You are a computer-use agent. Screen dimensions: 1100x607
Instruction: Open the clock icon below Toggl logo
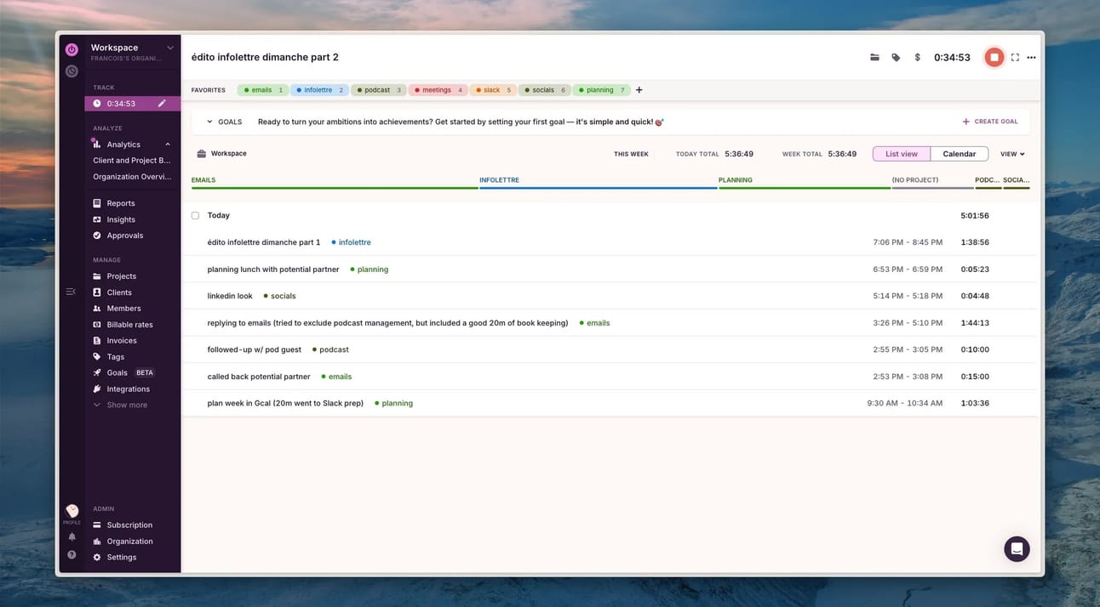pyautogui.click(x=72, y=71)
